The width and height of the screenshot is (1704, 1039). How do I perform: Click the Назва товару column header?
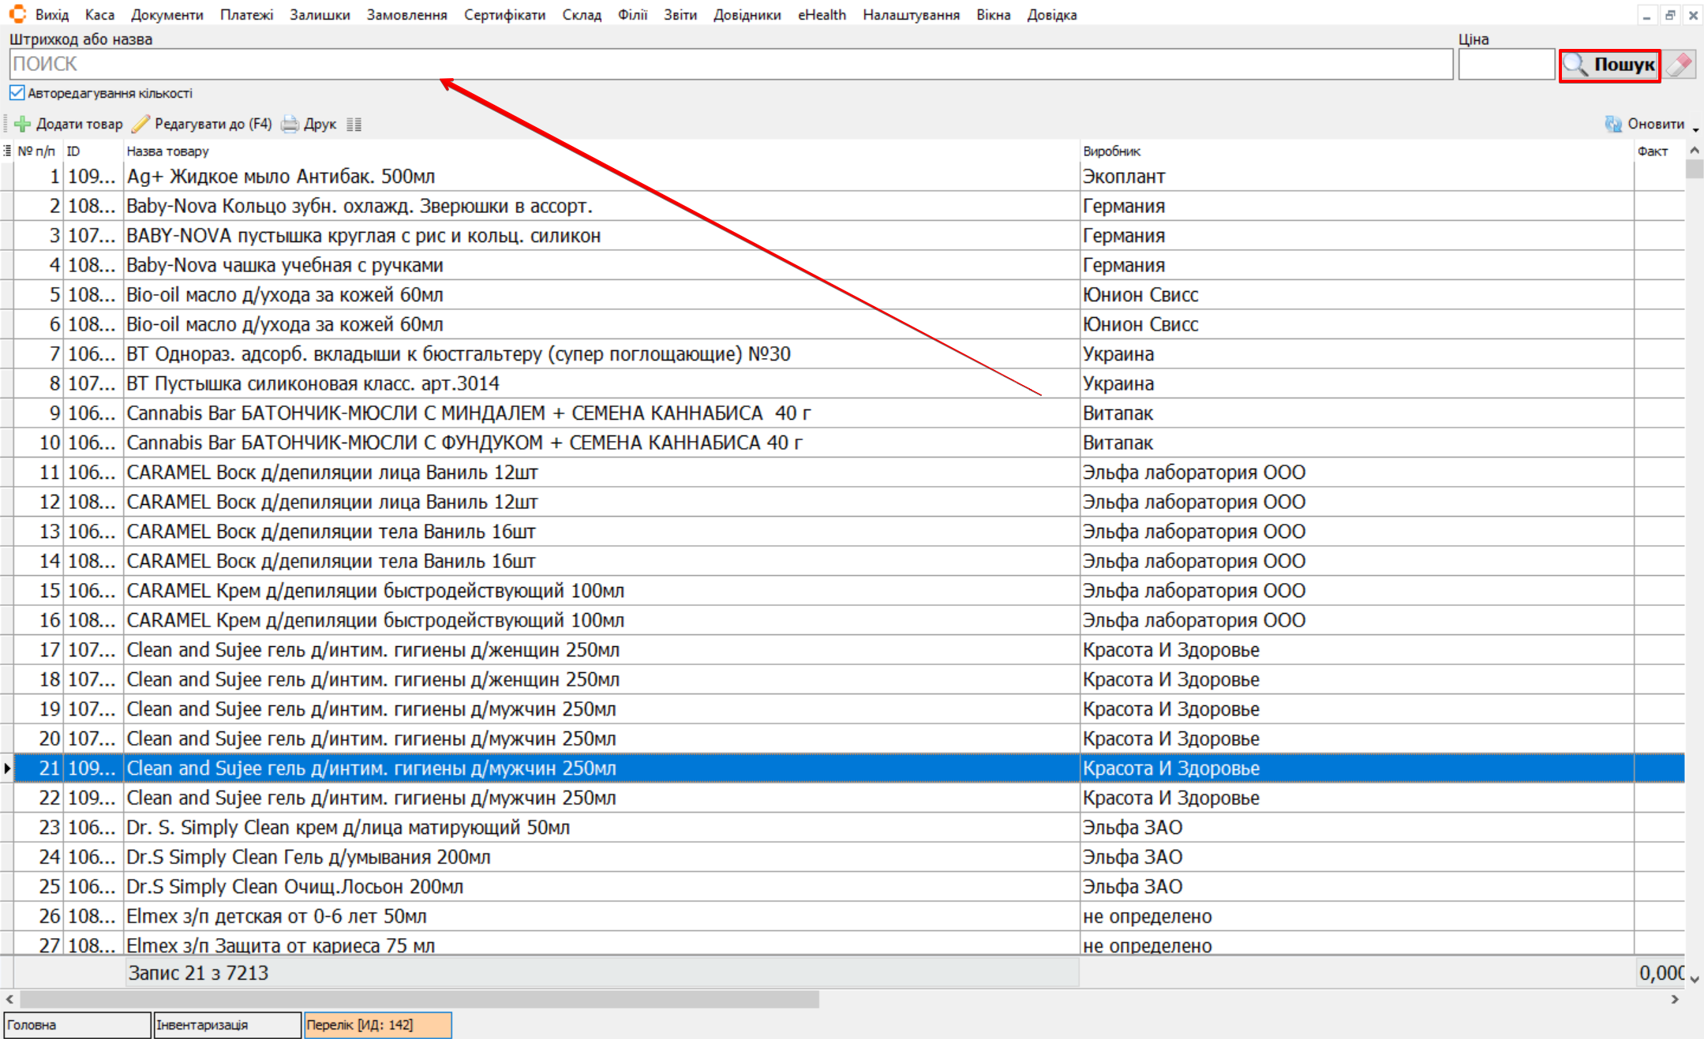pos(167,151)
